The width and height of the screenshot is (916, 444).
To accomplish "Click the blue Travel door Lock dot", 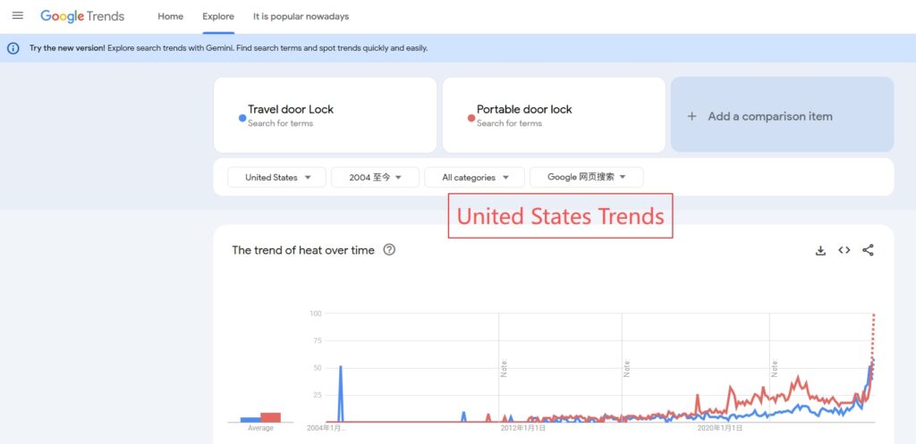I will (242, 117).
